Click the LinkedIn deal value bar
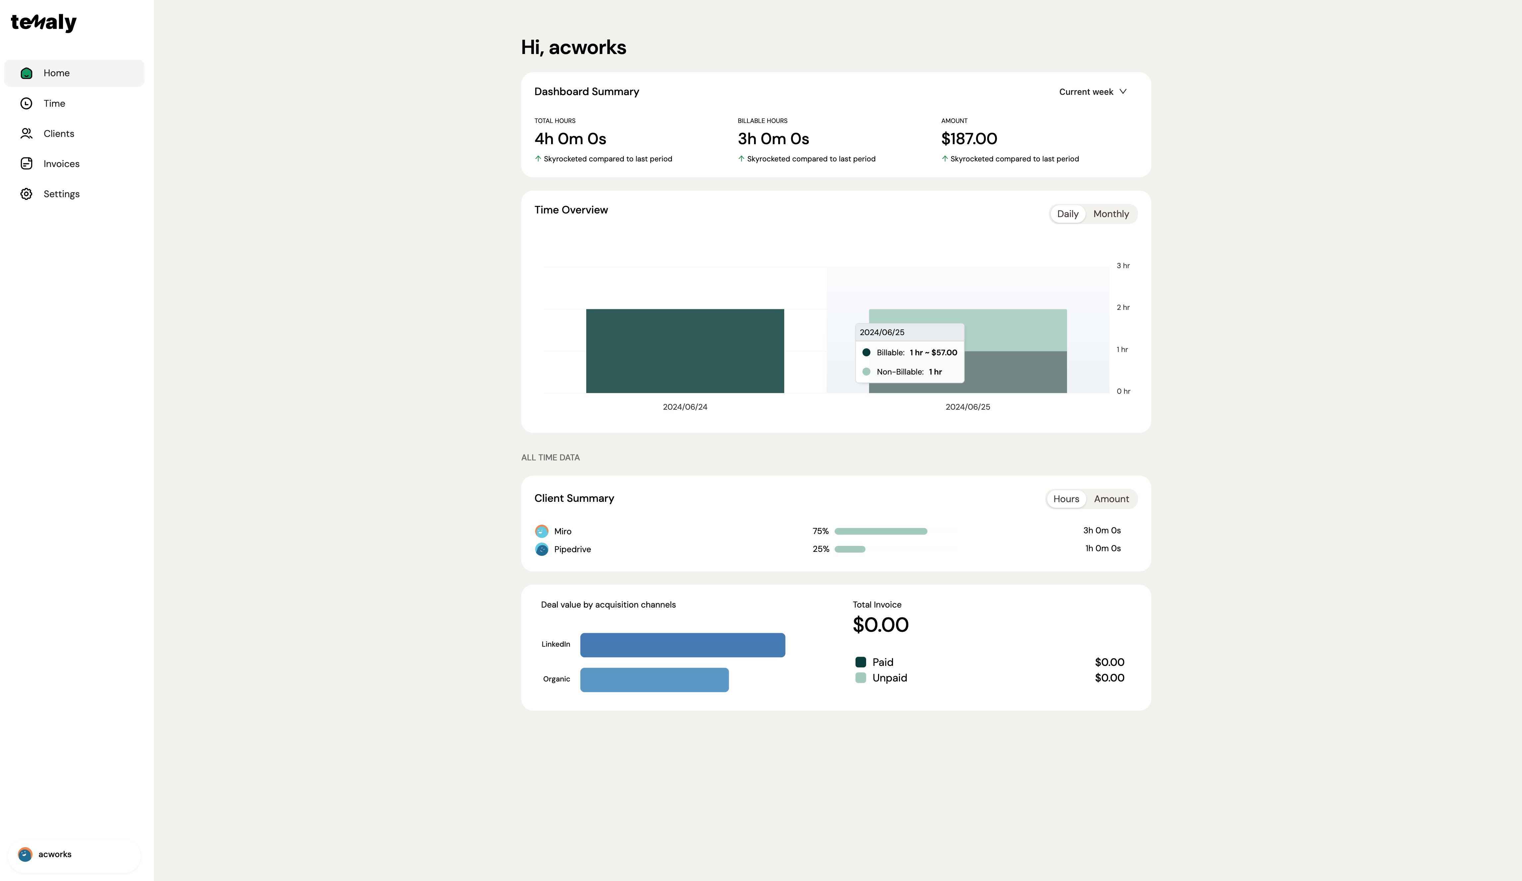This screenshot has width=1522, height=881. (x=682, y=645)
